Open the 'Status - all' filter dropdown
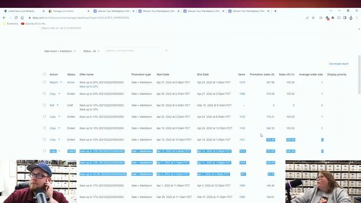Image resolution: width=361 pixels, height=203 pixels. pyautogui.click(x=91, y=51)
